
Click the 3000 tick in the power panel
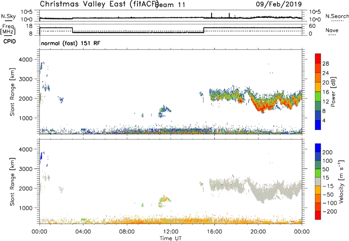25,79
